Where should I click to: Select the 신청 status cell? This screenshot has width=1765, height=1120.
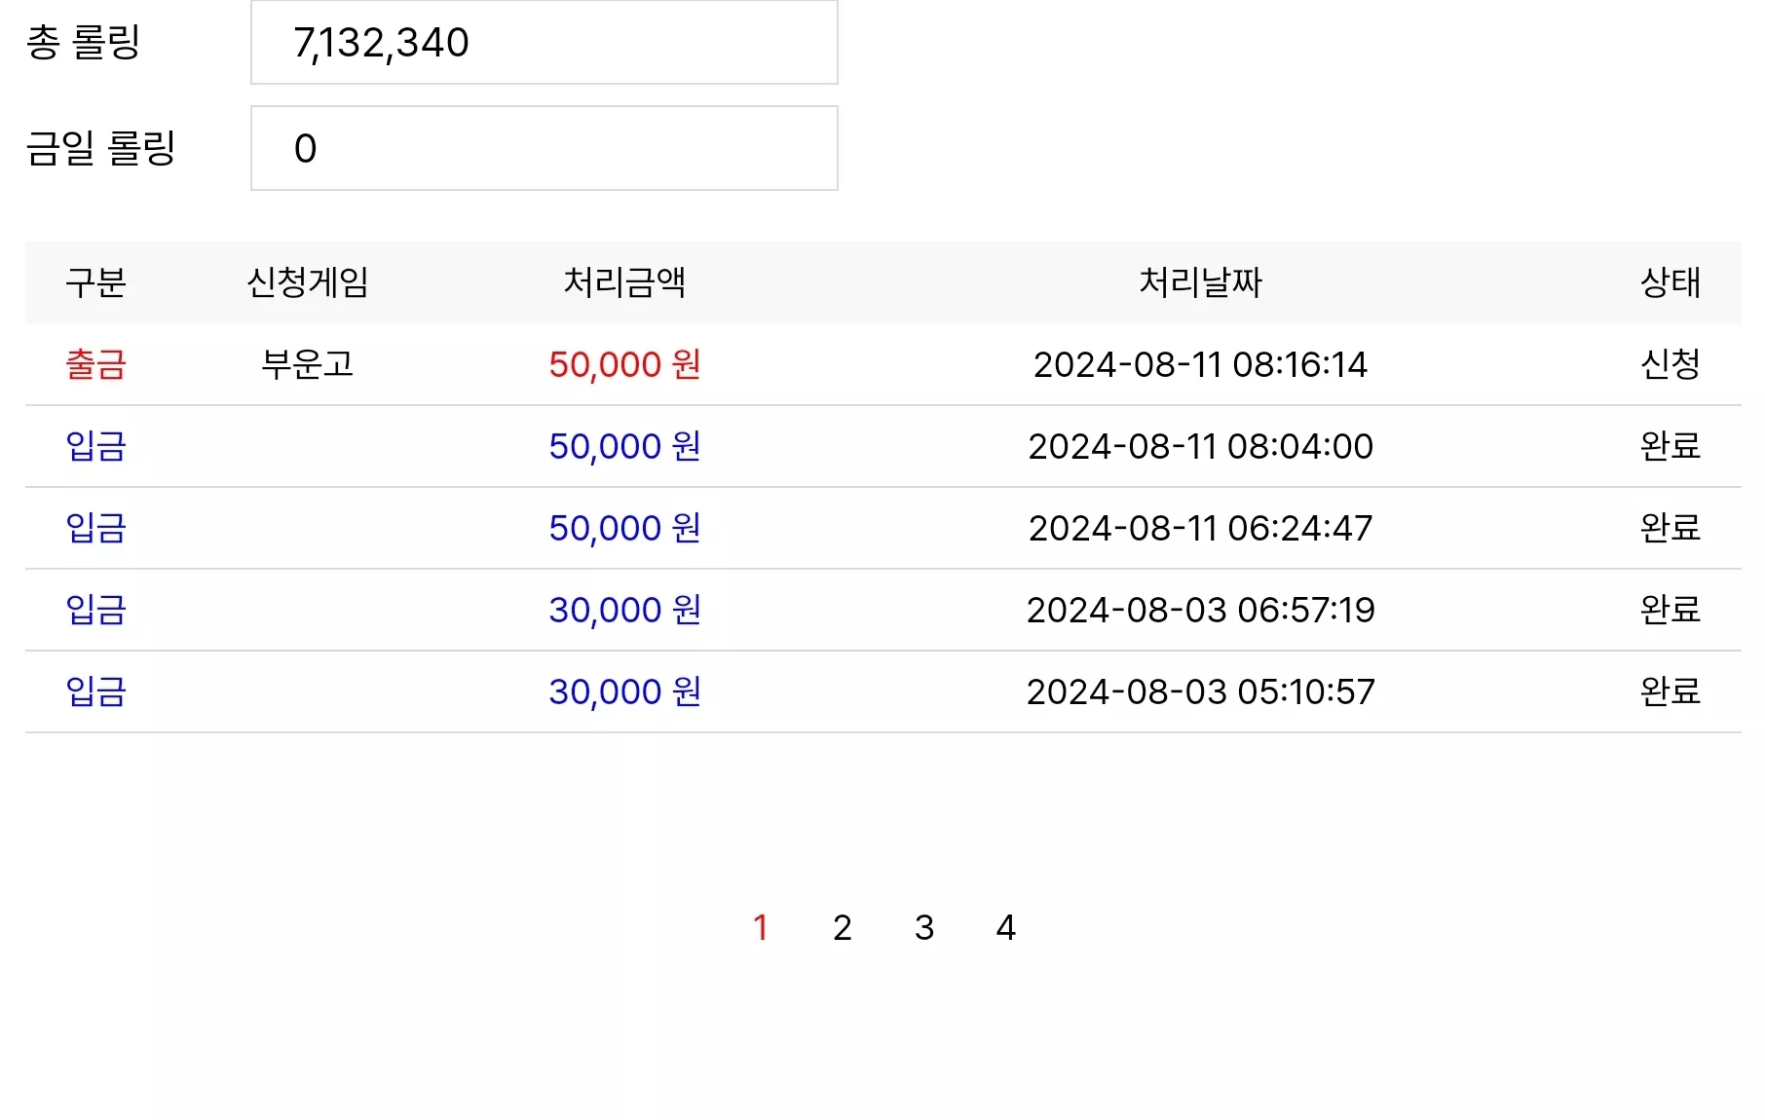[1671, 364]
